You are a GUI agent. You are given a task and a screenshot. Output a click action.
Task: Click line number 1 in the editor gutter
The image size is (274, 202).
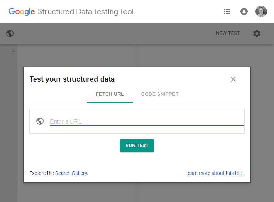(14, 51)
